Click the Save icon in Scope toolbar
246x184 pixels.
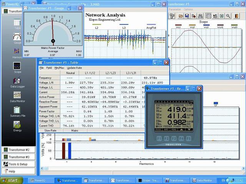point(187,16)
